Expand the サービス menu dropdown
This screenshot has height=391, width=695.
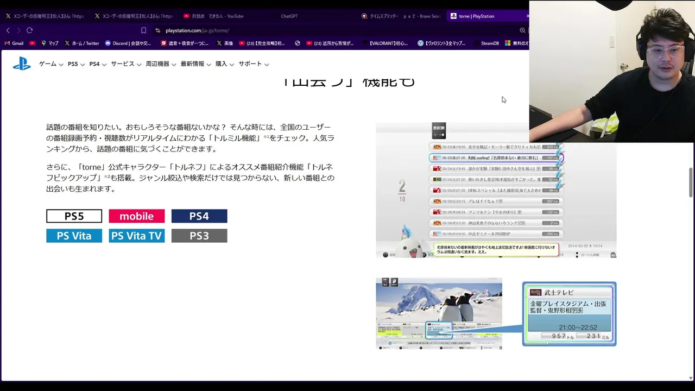126,64
